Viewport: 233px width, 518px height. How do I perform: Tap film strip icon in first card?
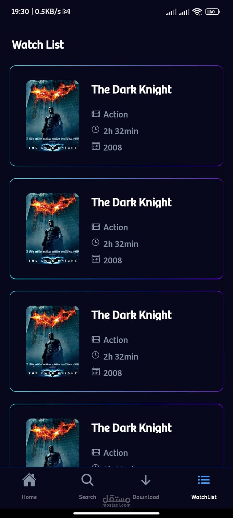point(96,114)
